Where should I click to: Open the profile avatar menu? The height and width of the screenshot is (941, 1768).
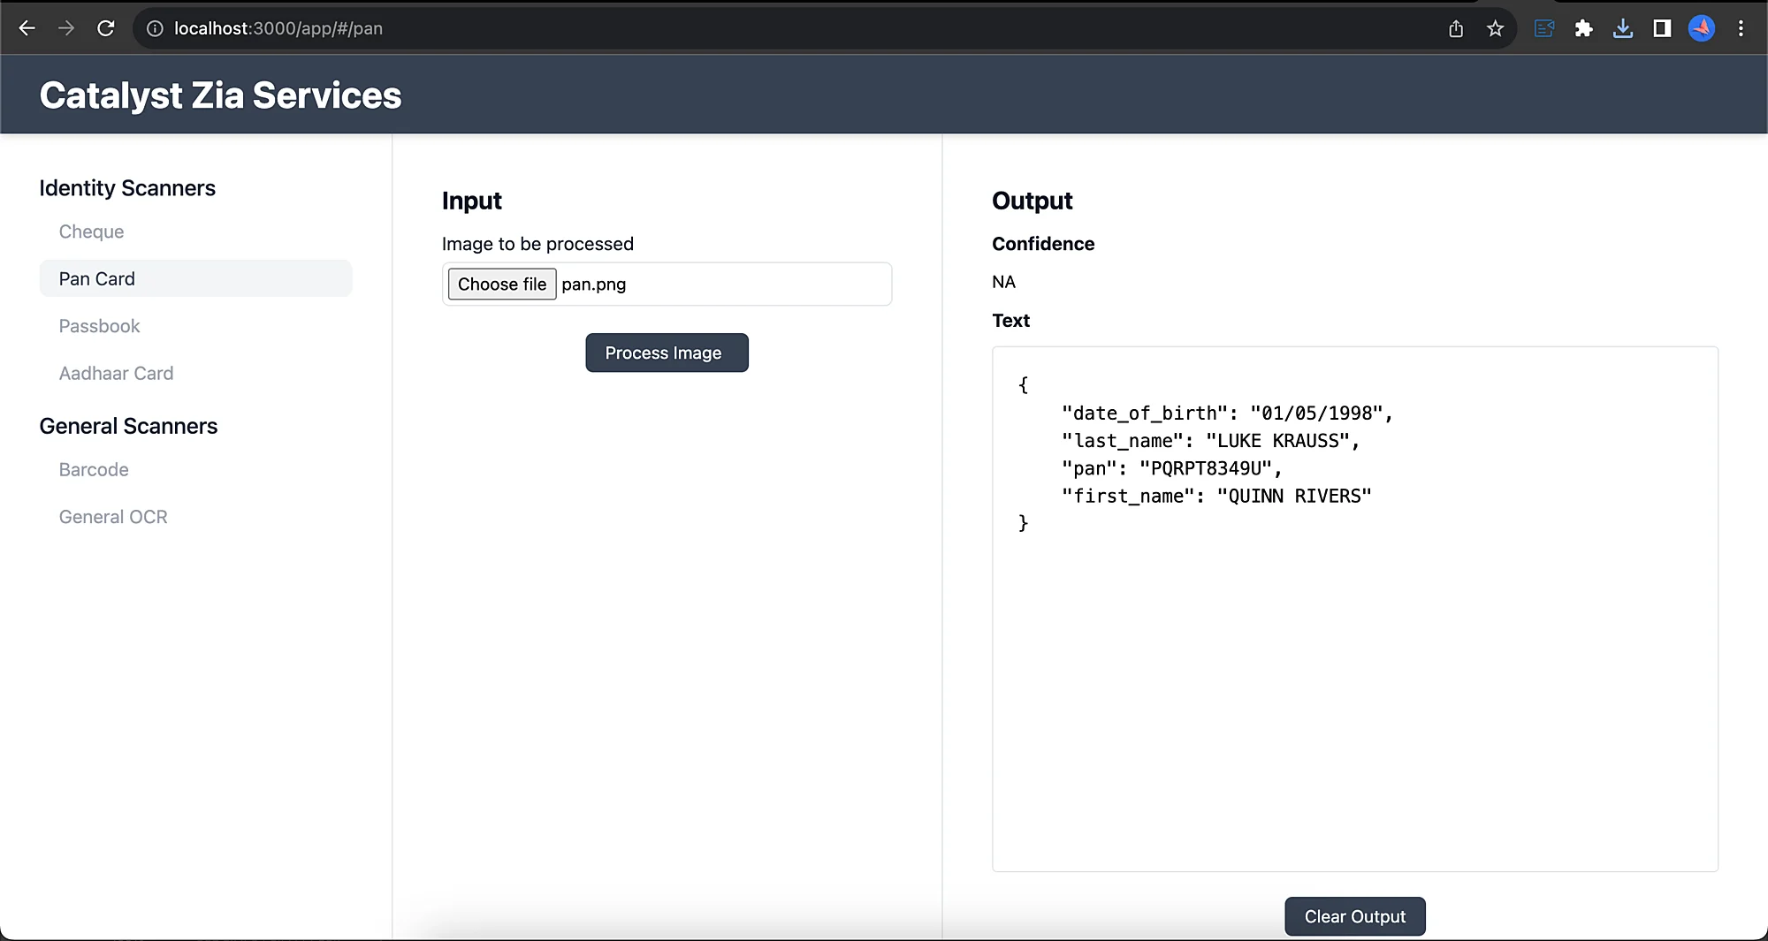click(1701, 28)
